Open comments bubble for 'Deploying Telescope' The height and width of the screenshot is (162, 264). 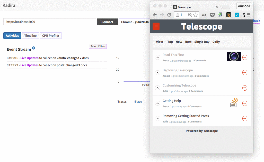(245, 73)
